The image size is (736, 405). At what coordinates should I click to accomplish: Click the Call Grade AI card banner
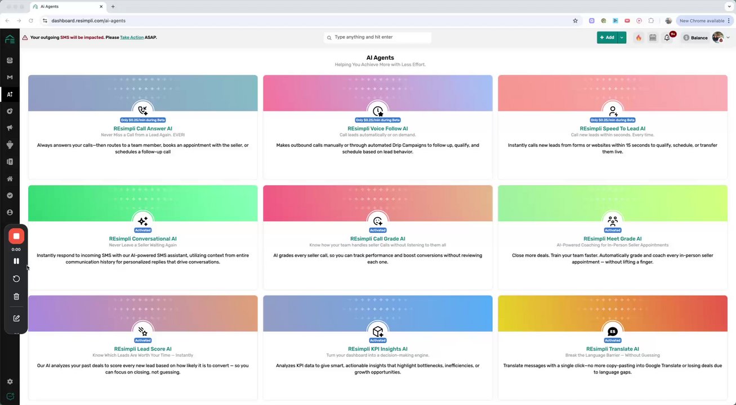[378, 203]
